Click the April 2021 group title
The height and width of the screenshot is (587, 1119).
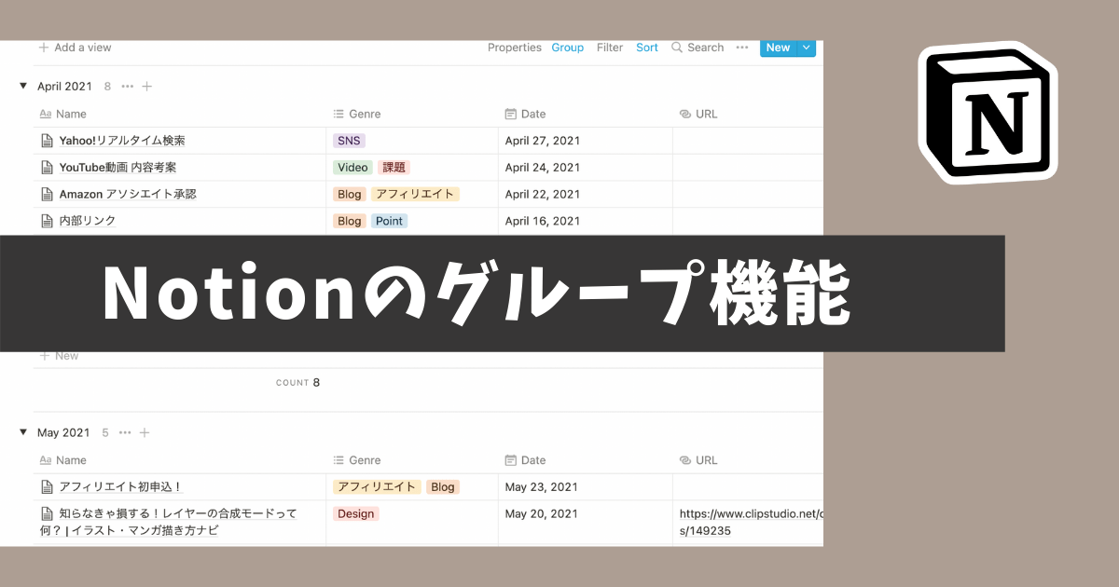click(x=65, y=87)
